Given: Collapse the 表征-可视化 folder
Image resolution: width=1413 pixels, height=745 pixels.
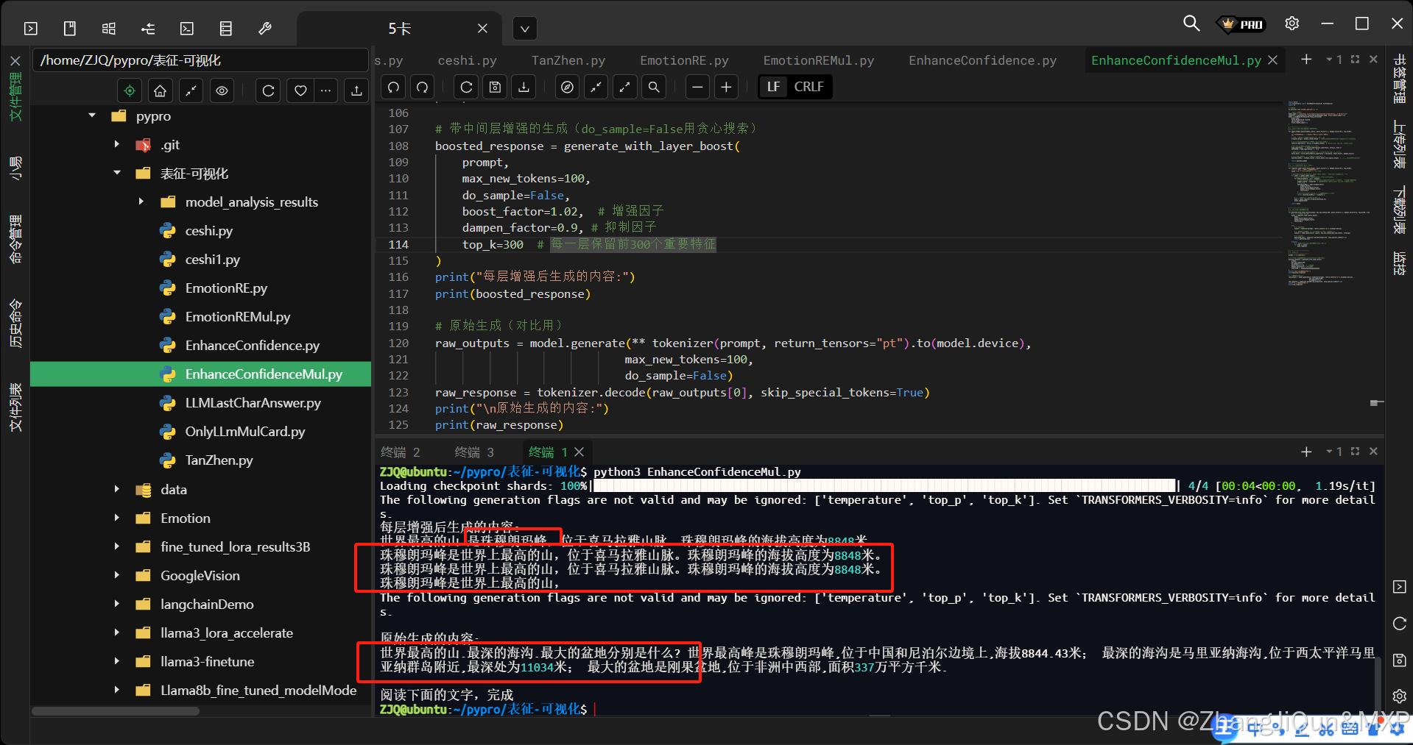Looking at the screenshot, I should (x=117, y=173).
